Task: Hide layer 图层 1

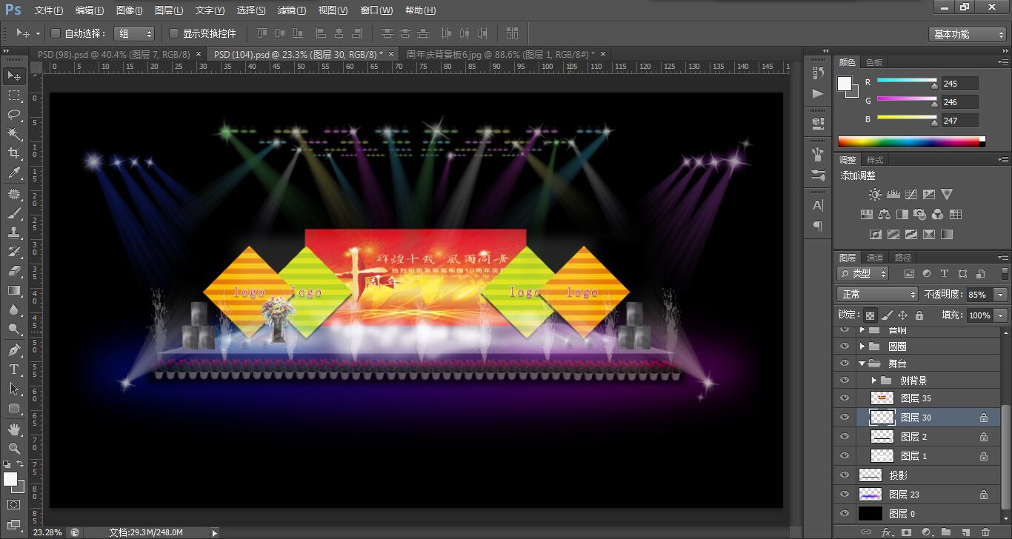Action: coord(844,456)
